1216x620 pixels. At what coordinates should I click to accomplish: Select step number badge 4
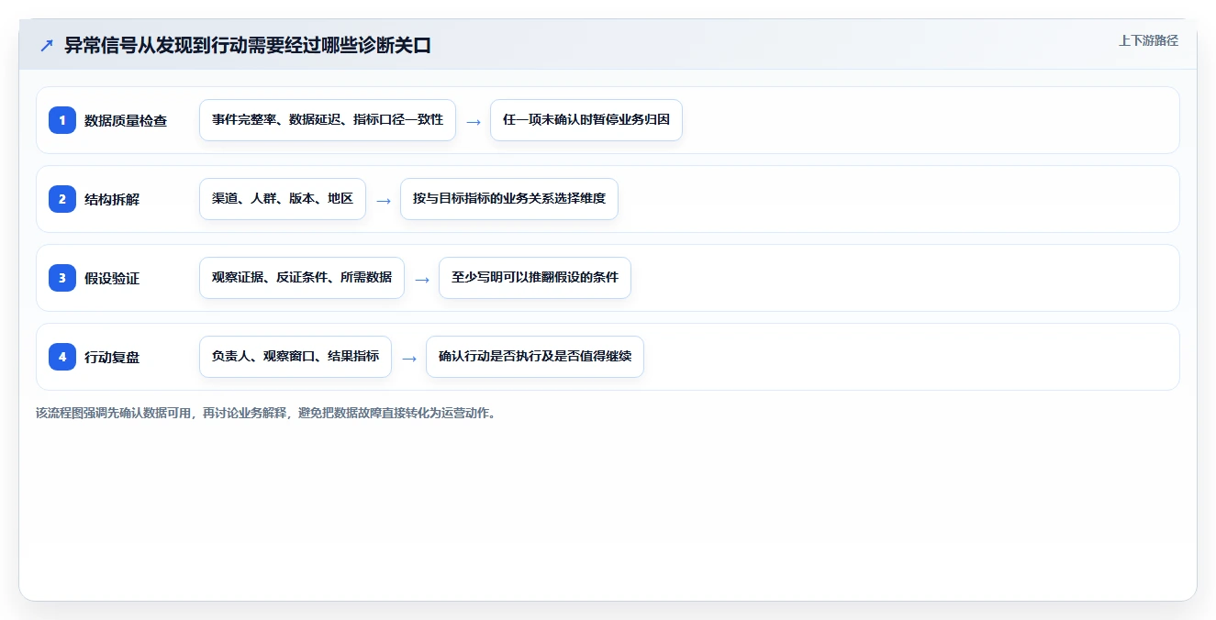[x=62, y=357]
